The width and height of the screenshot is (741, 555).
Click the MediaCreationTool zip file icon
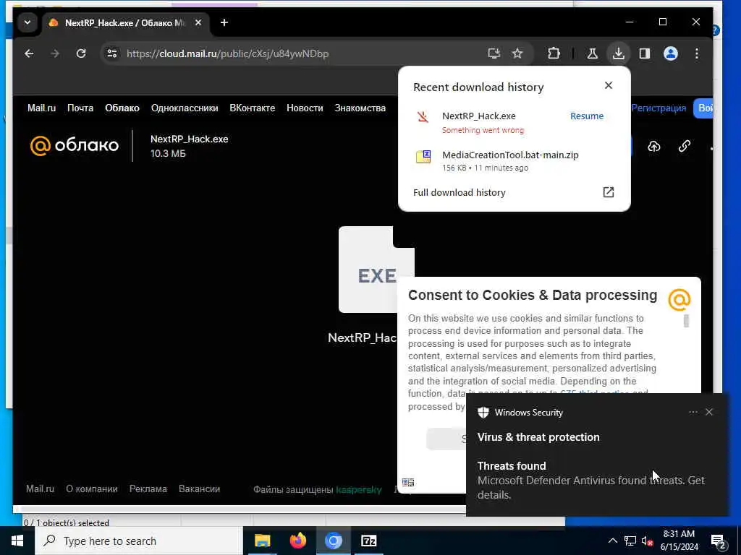pos(423,157)
